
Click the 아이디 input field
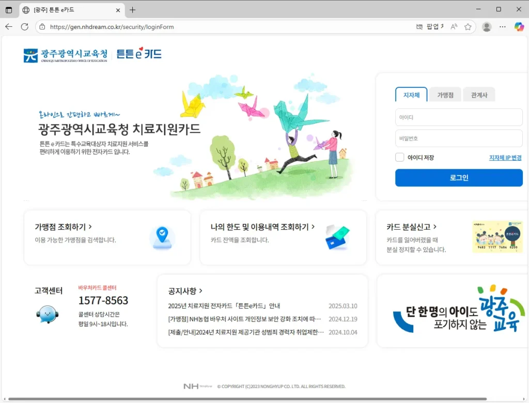458,118
